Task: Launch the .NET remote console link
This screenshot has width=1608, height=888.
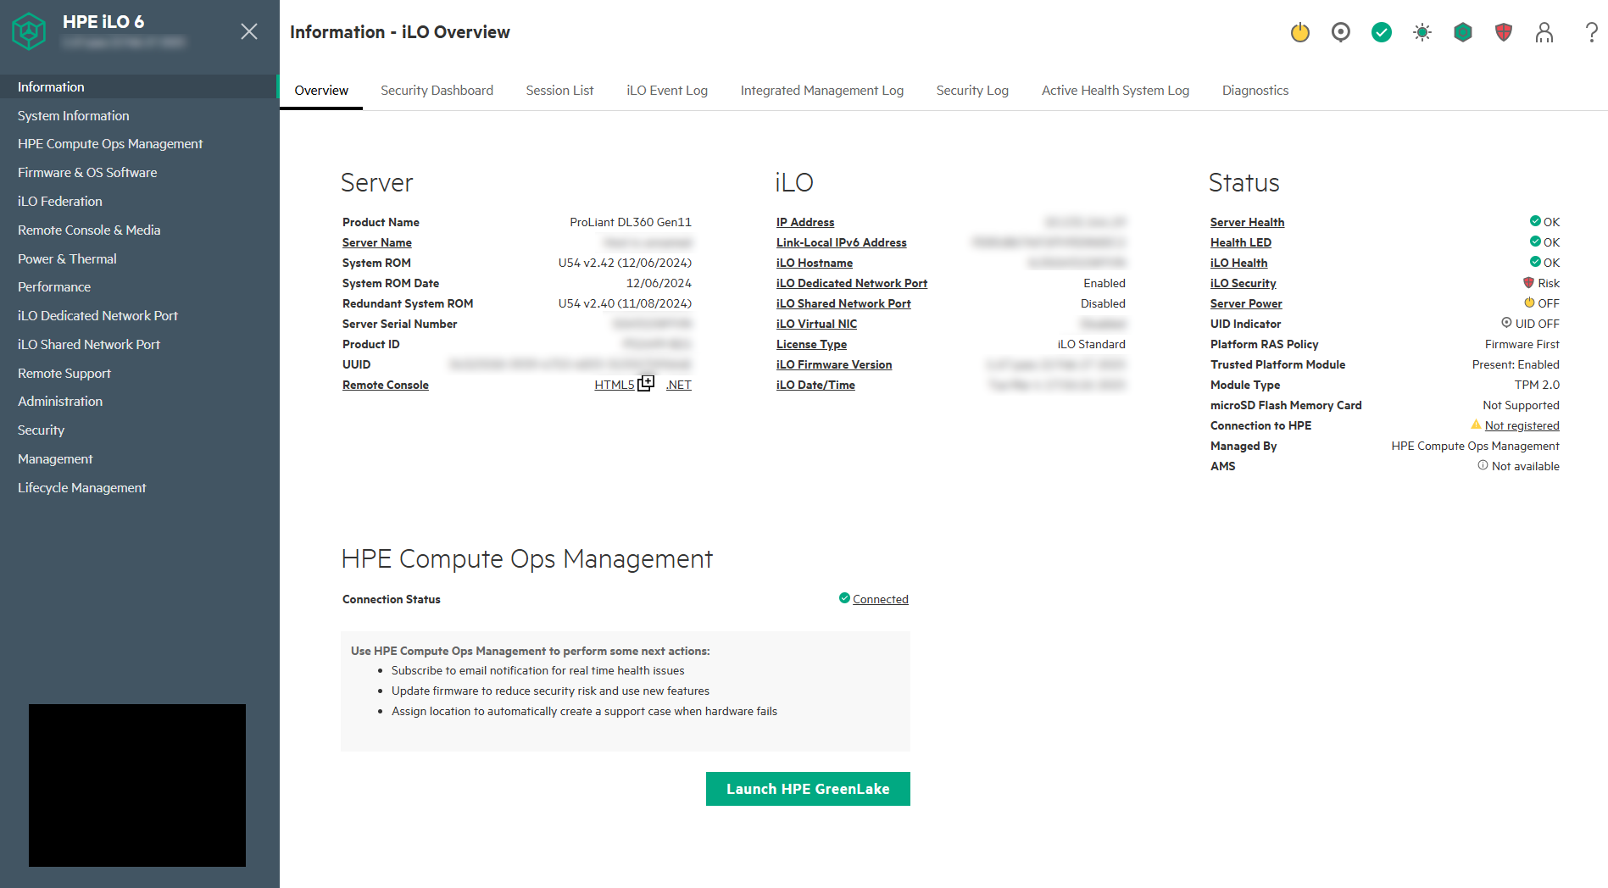Action: (x=679, y=385)
